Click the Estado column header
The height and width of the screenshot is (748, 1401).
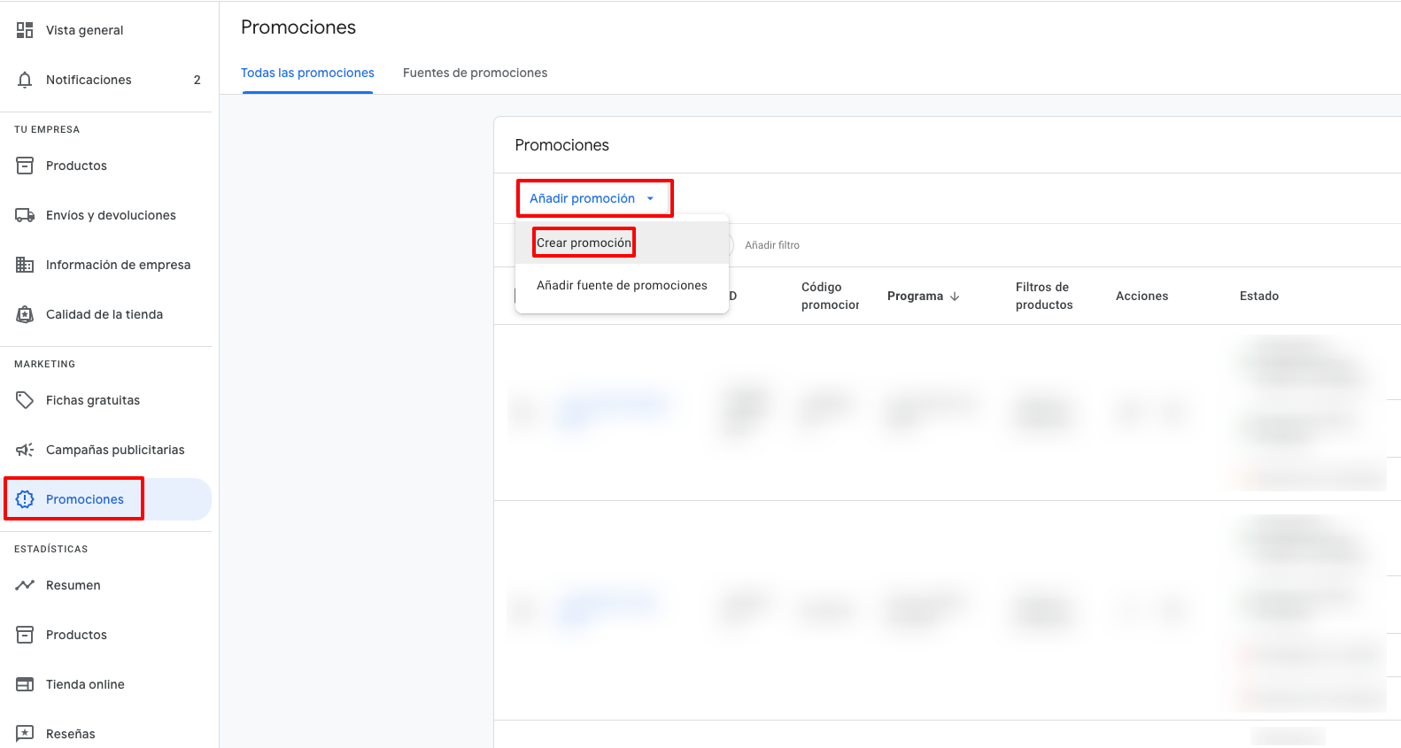point(1258,297)
